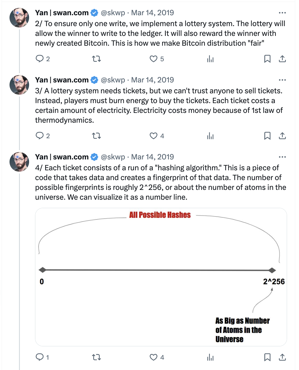Open the three-dot menu on tweet 4/
The height and width of the screenshot is (370, 299).
pyautogui.click(x=282, y=157)
